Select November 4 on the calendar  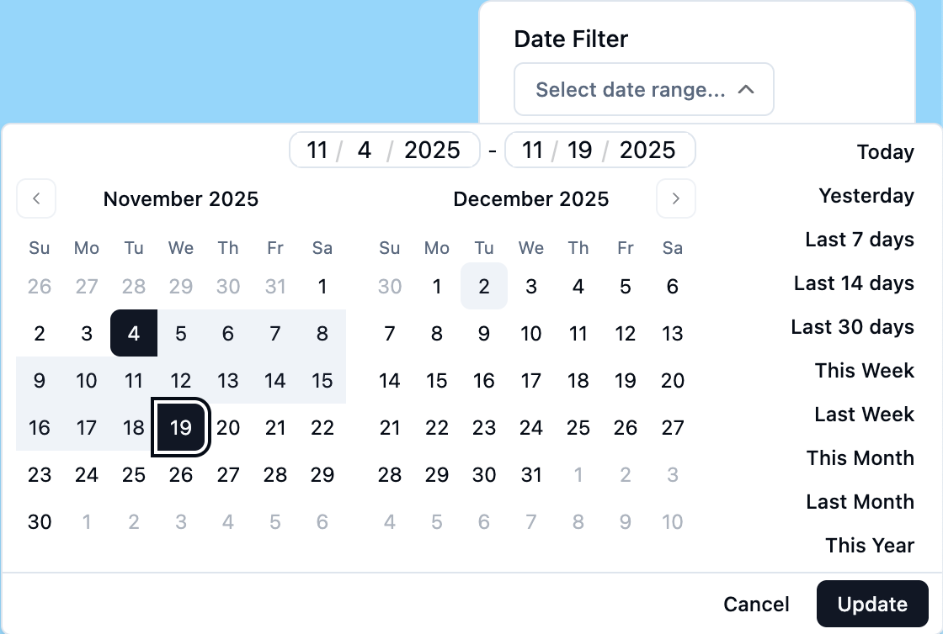(133, 333)
